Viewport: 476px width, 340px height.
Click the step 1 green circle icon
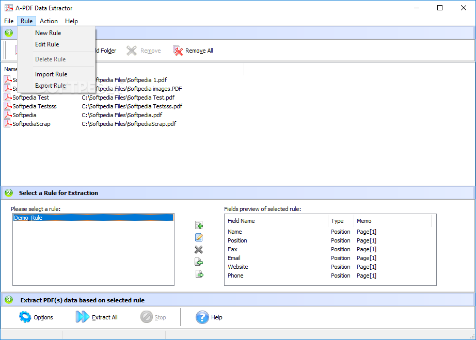(x=9, y=33)
